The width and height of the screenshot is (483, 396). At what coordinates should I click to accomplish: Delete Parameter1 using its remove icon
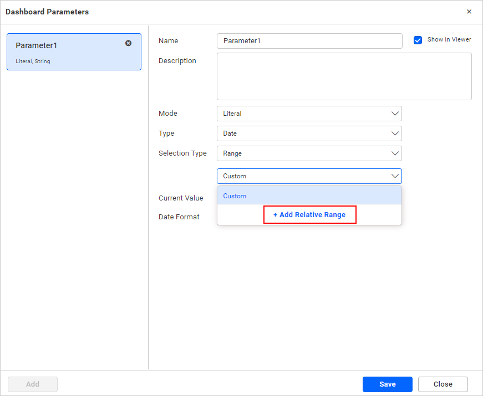128,43
